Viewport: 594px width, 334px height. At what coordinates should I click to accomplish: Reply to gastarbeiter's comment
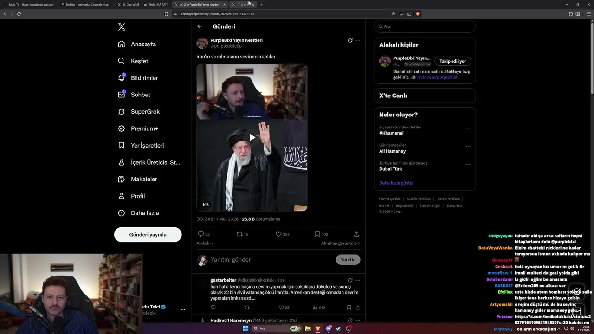(213, 308)
